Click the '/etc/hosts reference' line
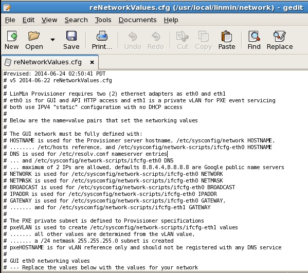308x273 pixels. point(138,147)
